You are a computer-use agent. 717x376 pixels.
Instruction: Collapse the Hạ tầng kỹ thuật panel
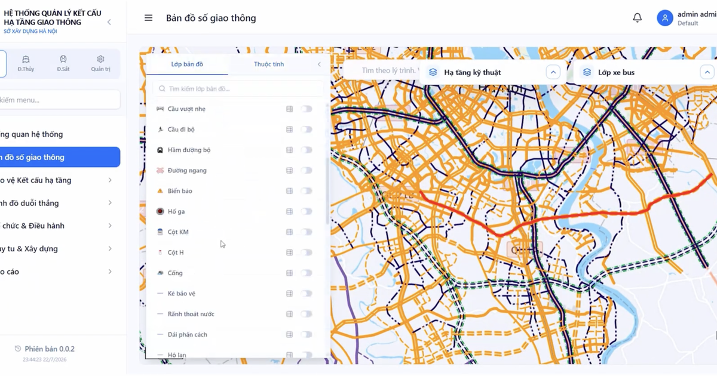[x=553, y=72]
